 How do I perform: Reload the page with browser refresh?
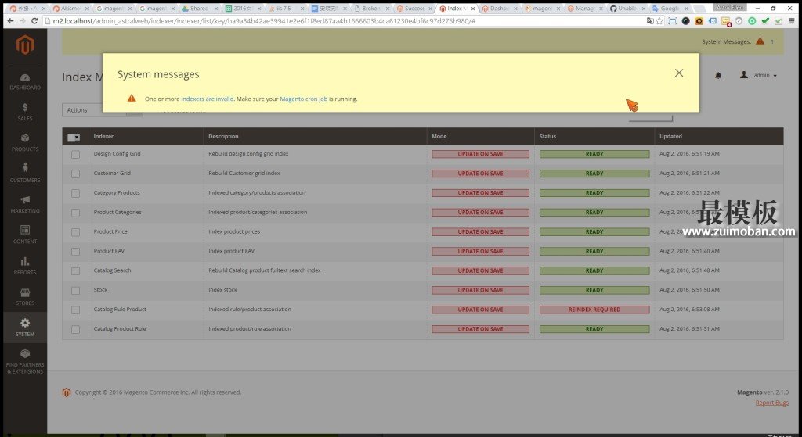click(34, 21)
